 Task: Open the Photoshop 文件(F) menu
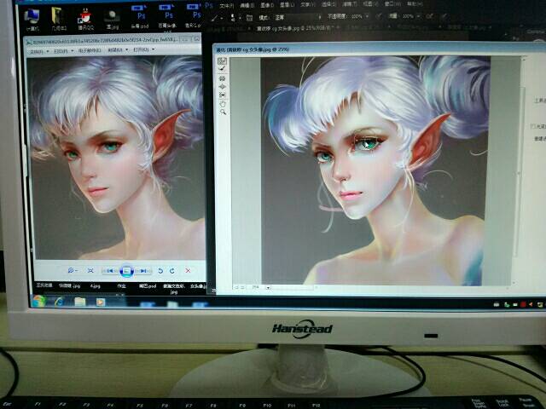226,6
